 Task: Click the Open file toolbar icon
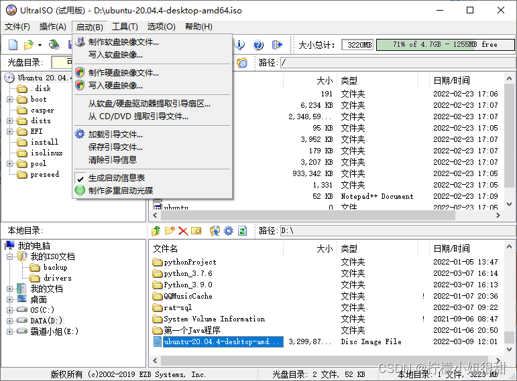coord(29,44)
